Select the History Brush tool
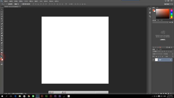The width and height of the screenshot is (174, 98). pyautogui.click(x=2, y=31)
